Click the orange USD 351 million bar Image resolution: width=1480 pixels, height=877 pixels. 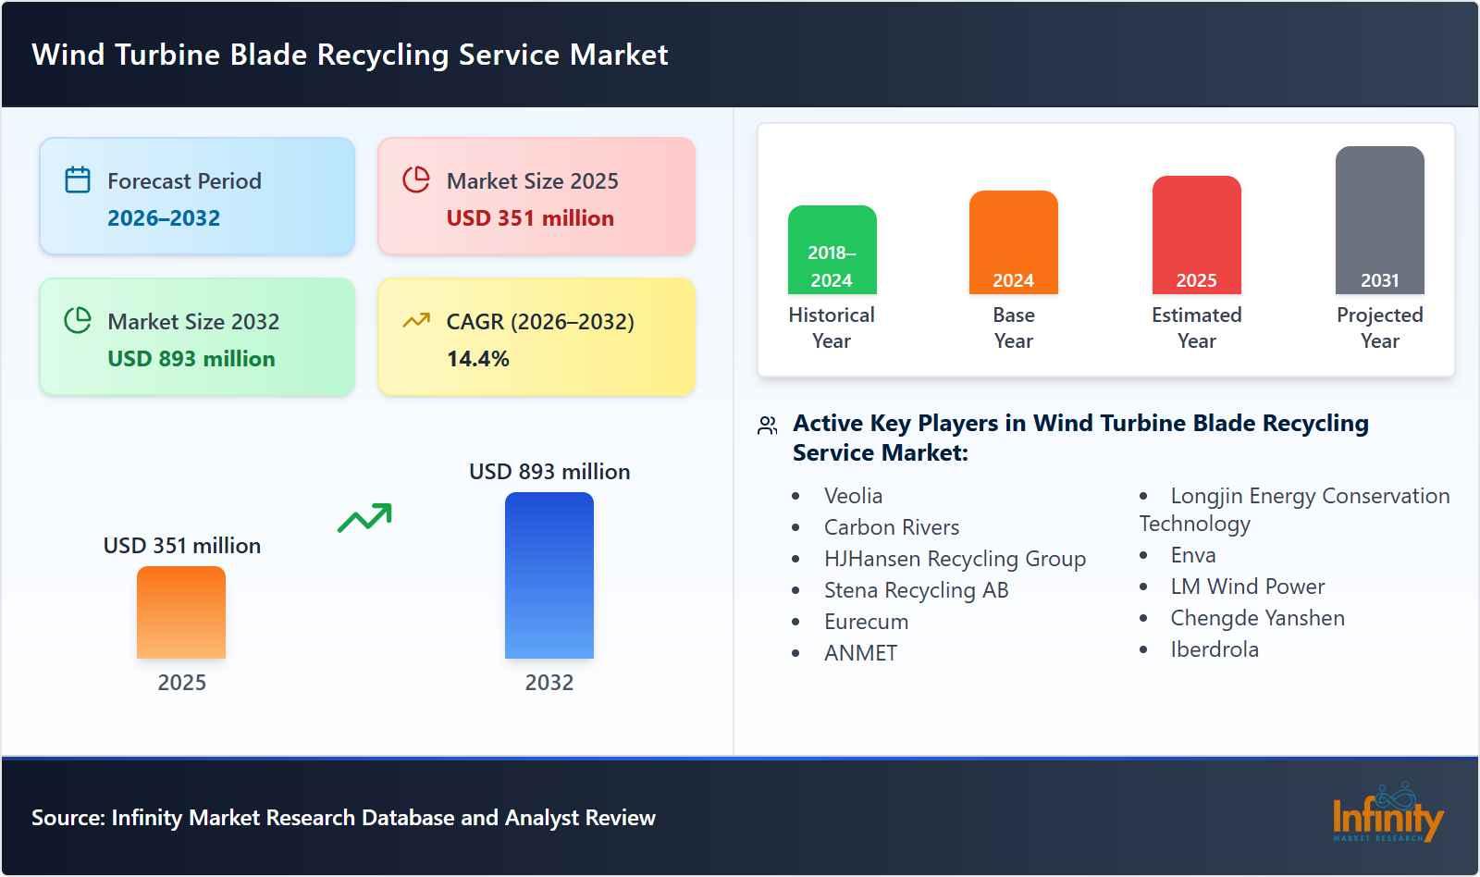coord(181,612)
